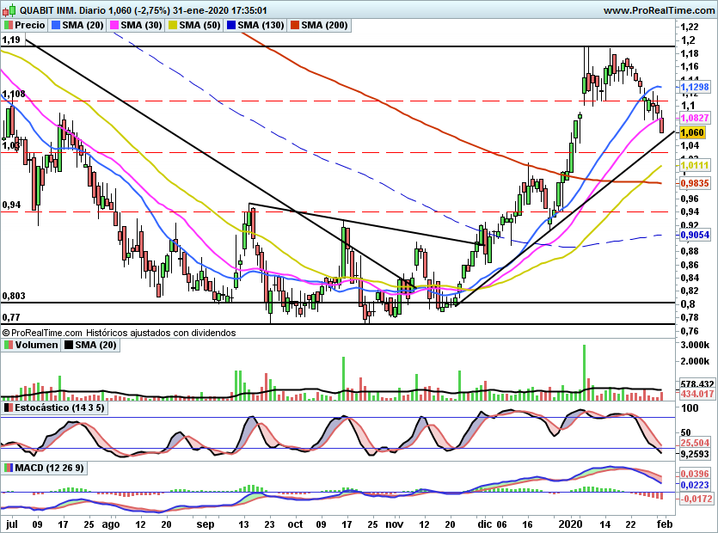
Task: Click the Precio legend candle icon
Action: point(9,25)
